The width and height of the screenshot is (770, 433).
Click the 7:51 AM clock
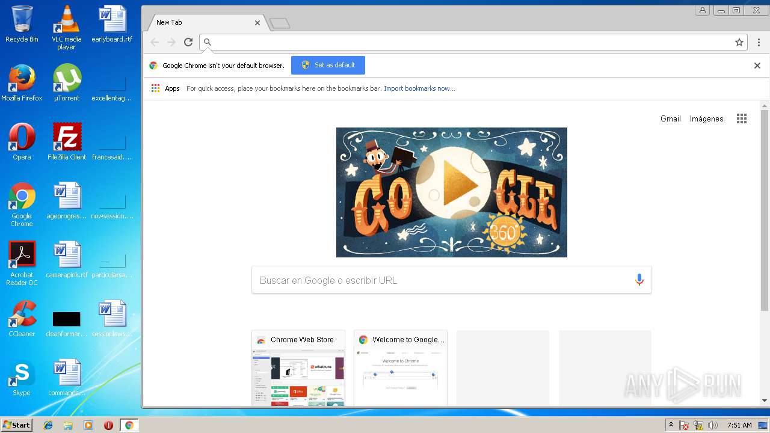739,425
